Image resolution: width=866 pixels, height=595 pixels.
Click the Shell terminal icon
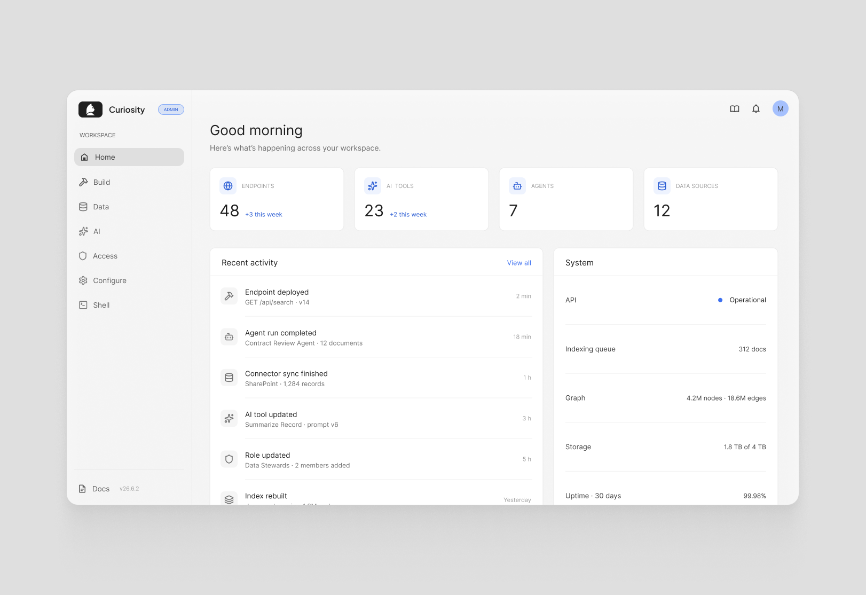[x=83, y=305]
